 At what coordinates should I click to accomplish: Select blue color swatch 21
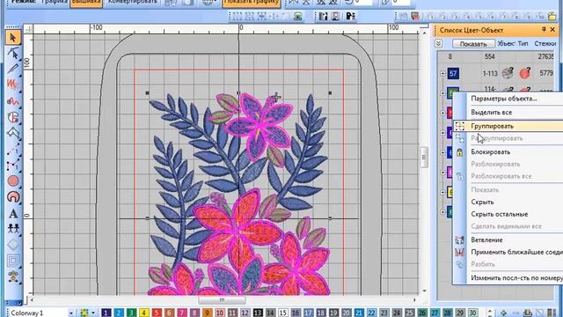point(359,313)
